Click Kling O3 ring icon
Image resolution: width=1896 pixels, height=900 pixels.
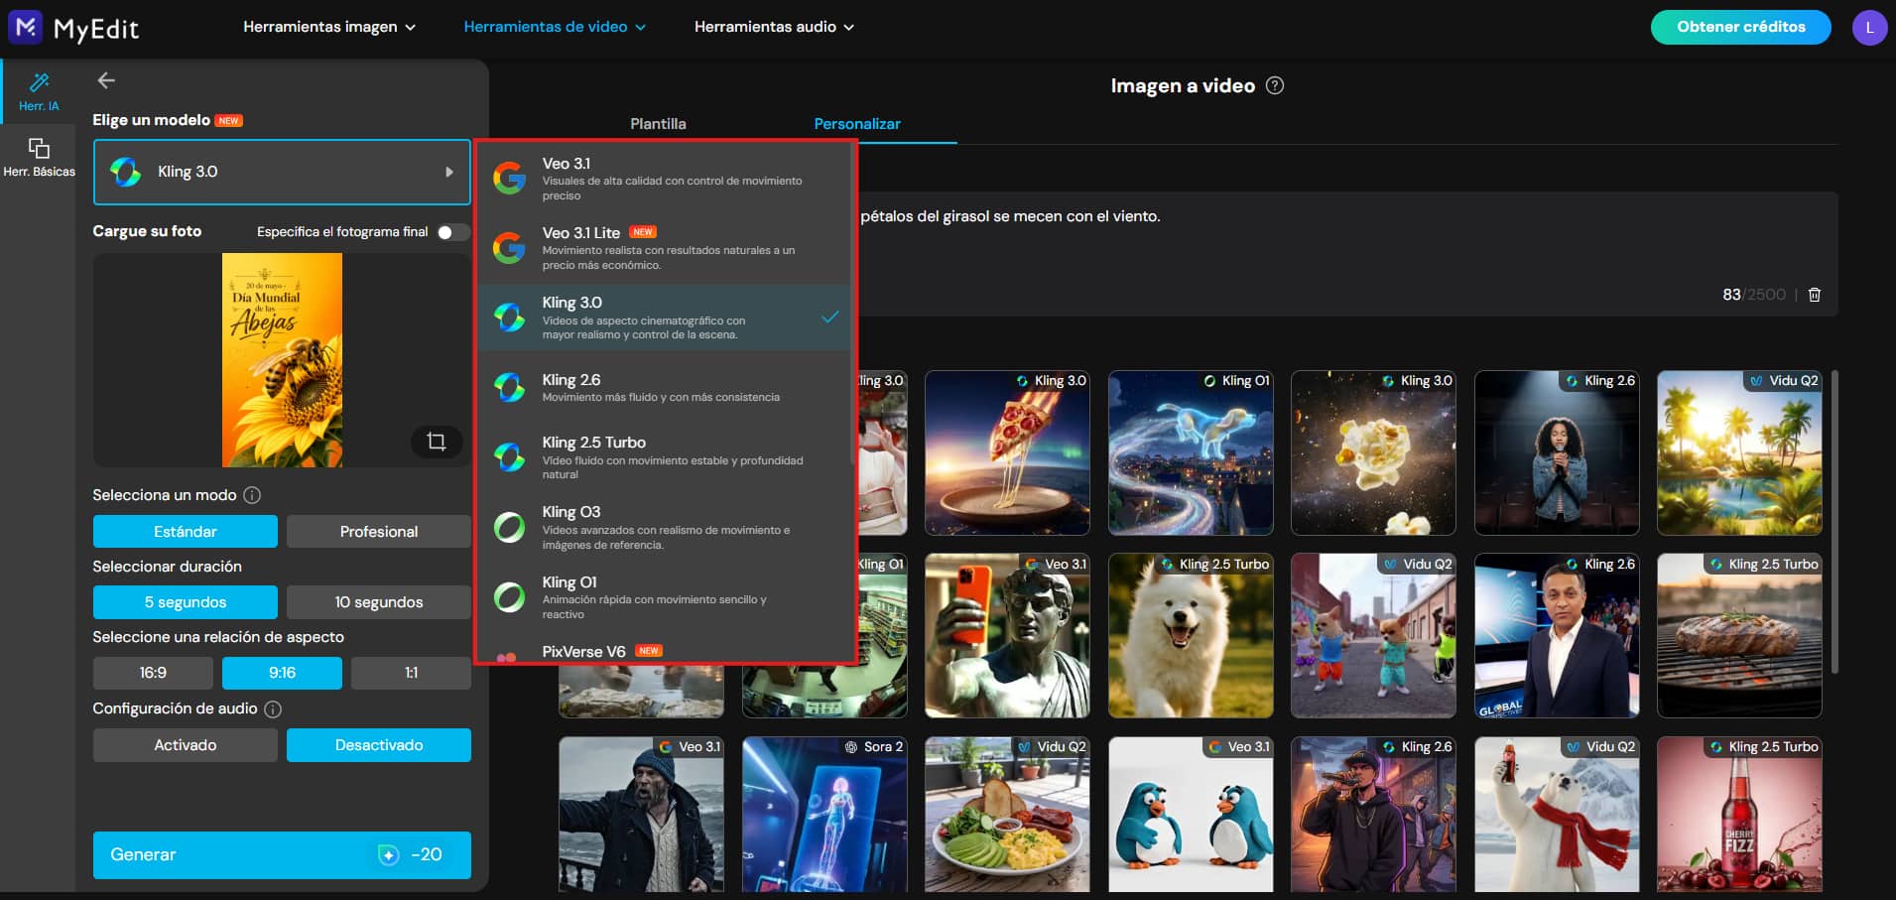point(510,527)
